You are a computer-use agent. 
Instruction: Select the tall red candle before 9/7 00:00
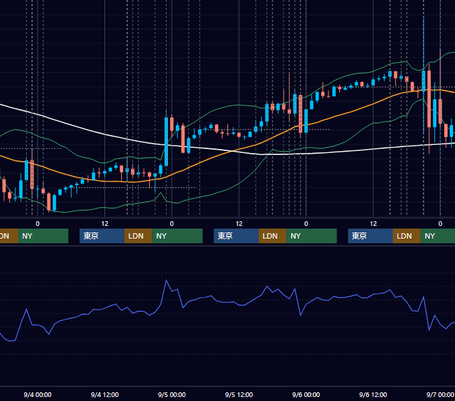pyautogui.click(x=429, y=98)
